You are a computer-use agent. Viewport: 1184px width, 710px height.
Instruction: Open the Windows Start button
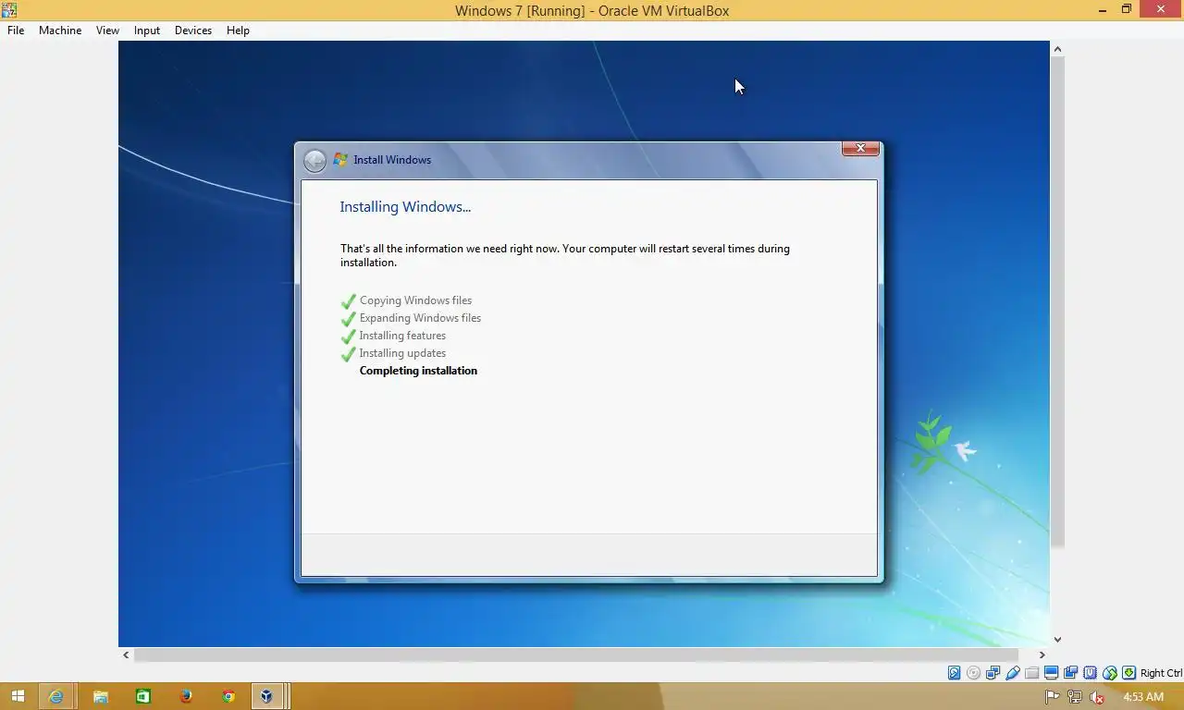click(18, 696)
